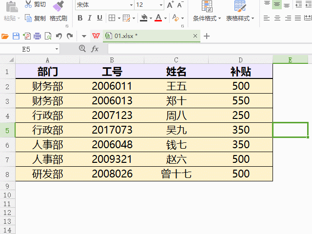The image size is (312, 234).
Task: Expand font color dropdown arrow
Action: (165, 19)
